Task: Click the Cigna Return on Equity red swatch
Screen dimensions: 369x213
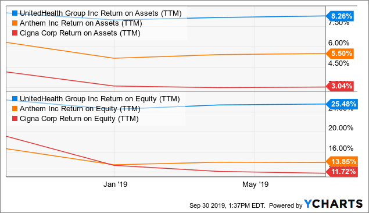Action: [15, 119]
